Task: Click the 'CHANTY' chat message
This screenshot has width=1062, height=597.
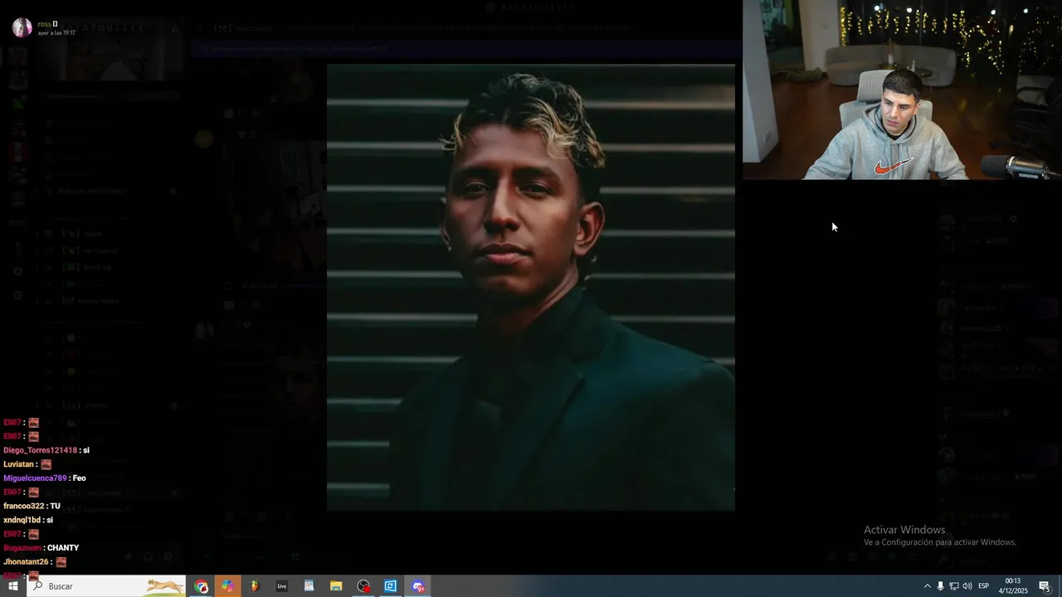Action: pos(63,548)
